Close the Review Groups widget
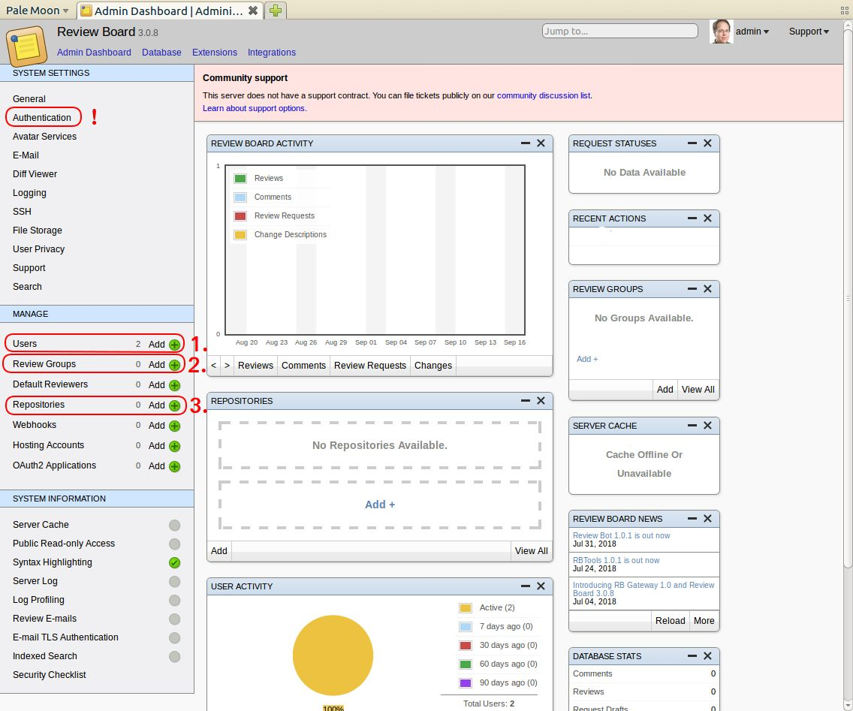The height and width of the screenshot is (711, 853). [707, 289]
